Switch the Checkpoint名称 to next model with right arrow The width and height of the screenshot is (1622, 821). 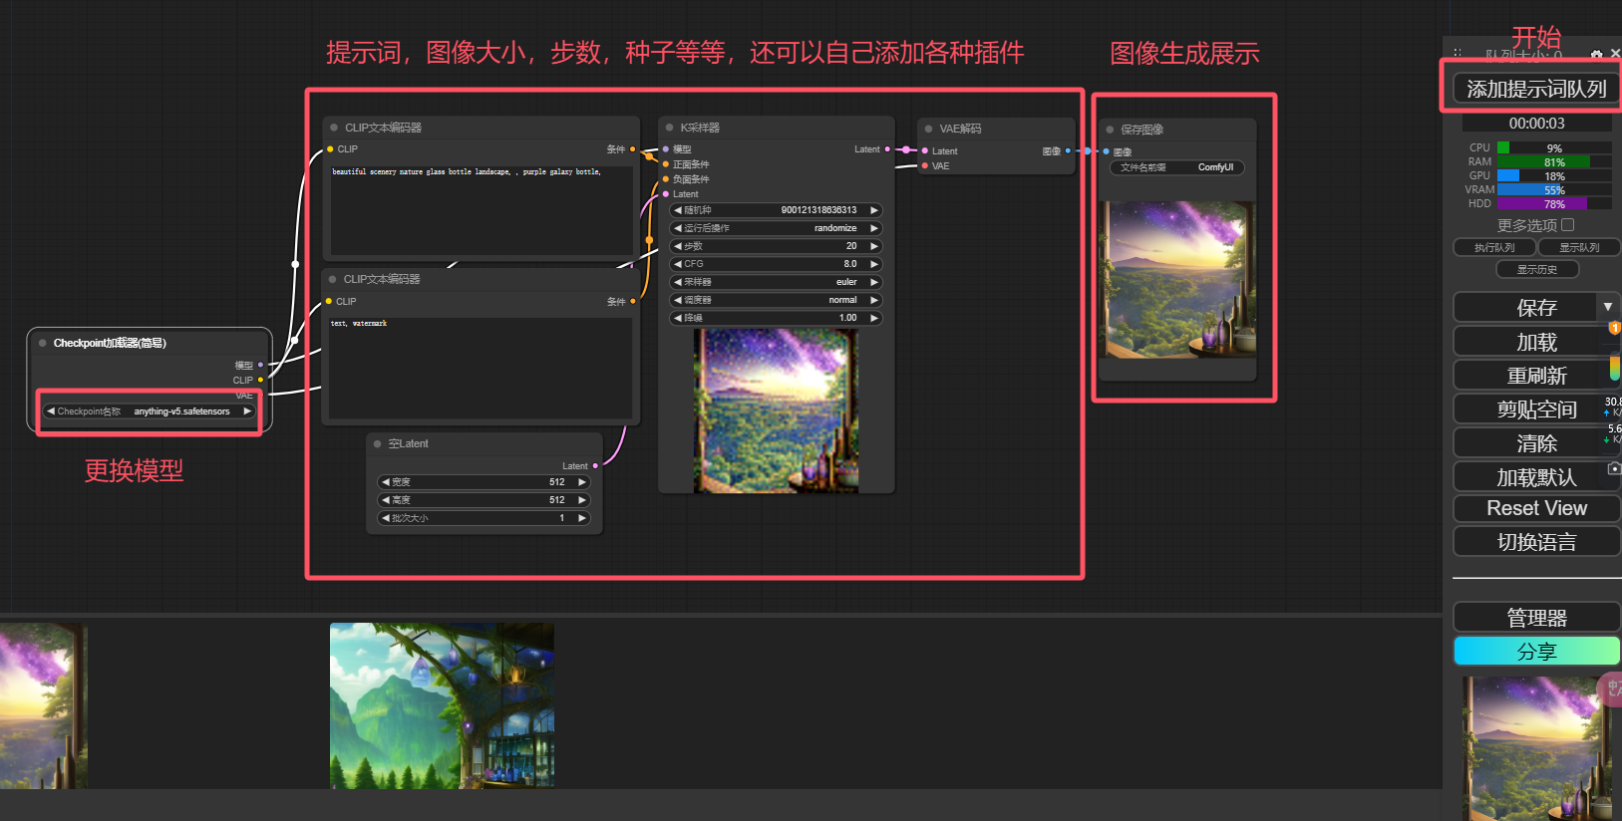coord(247,411)
